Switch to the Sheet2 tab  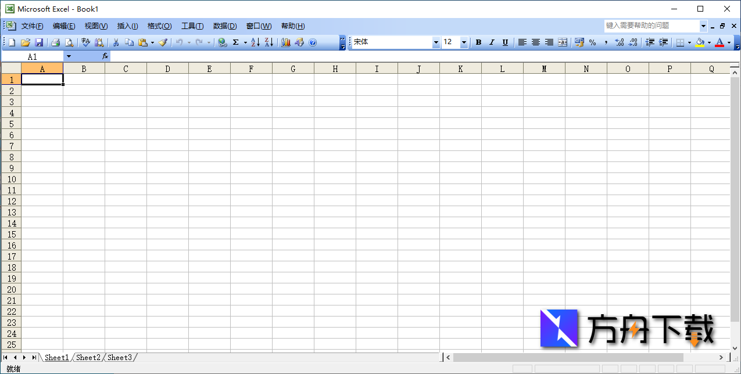88,357
